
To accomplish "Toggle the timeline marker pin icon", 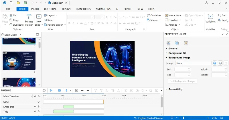I will [66, 90].
